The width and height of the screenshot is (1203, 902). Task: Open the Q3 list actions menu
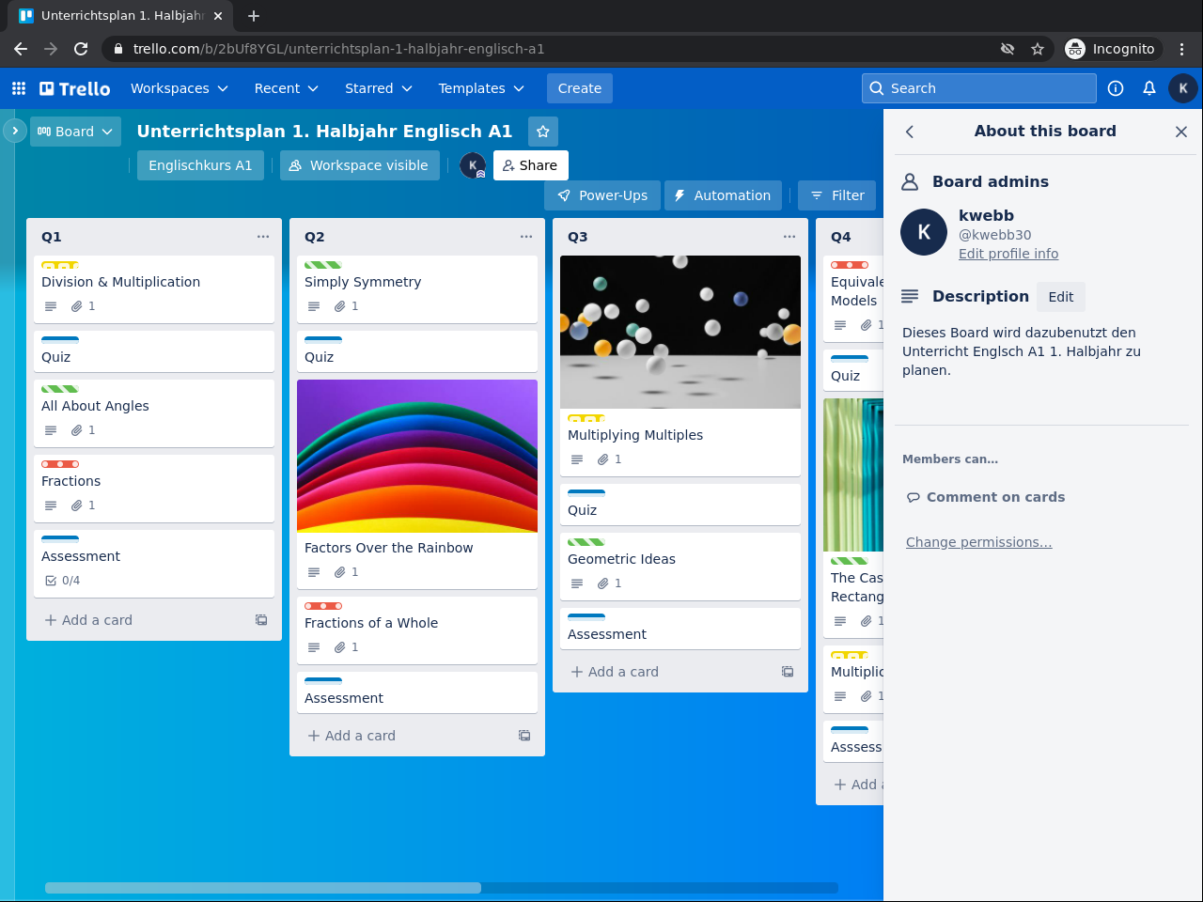(789, 237)
